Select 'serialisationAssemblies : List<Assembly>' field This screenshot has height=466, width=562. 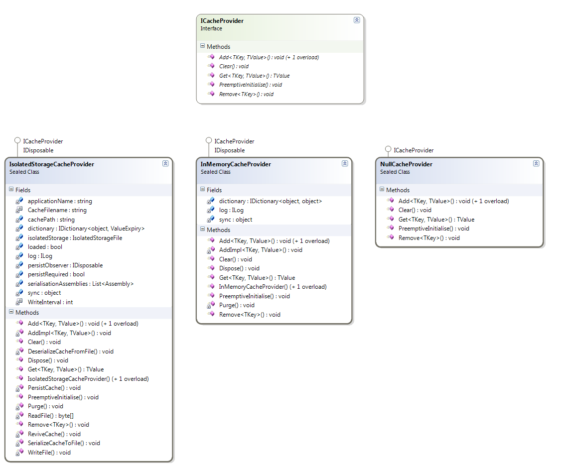click(x=81, y=284)
